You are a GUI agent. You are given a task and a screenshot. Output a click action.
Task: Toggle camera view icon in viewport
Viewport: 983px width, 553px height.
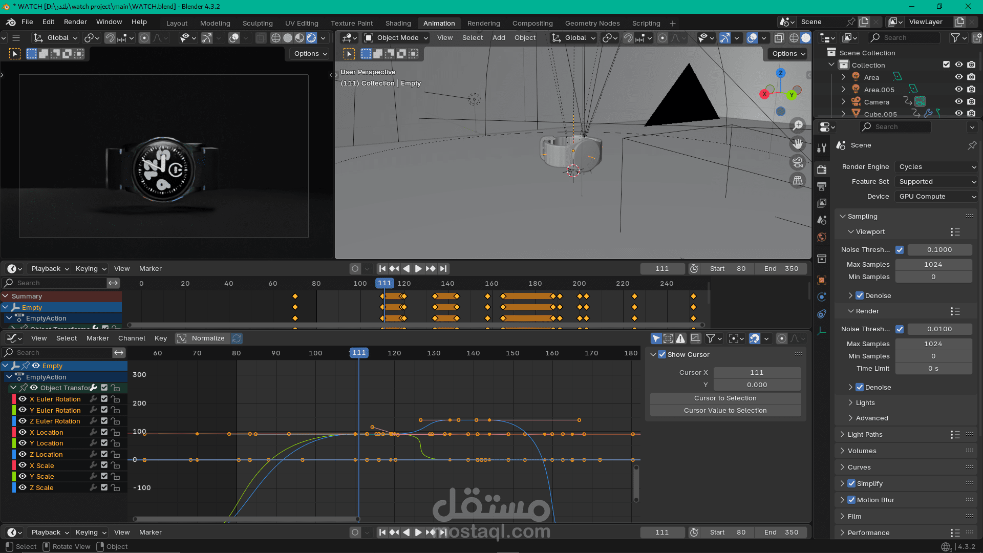pyautogui.click(x=798, y=163)
